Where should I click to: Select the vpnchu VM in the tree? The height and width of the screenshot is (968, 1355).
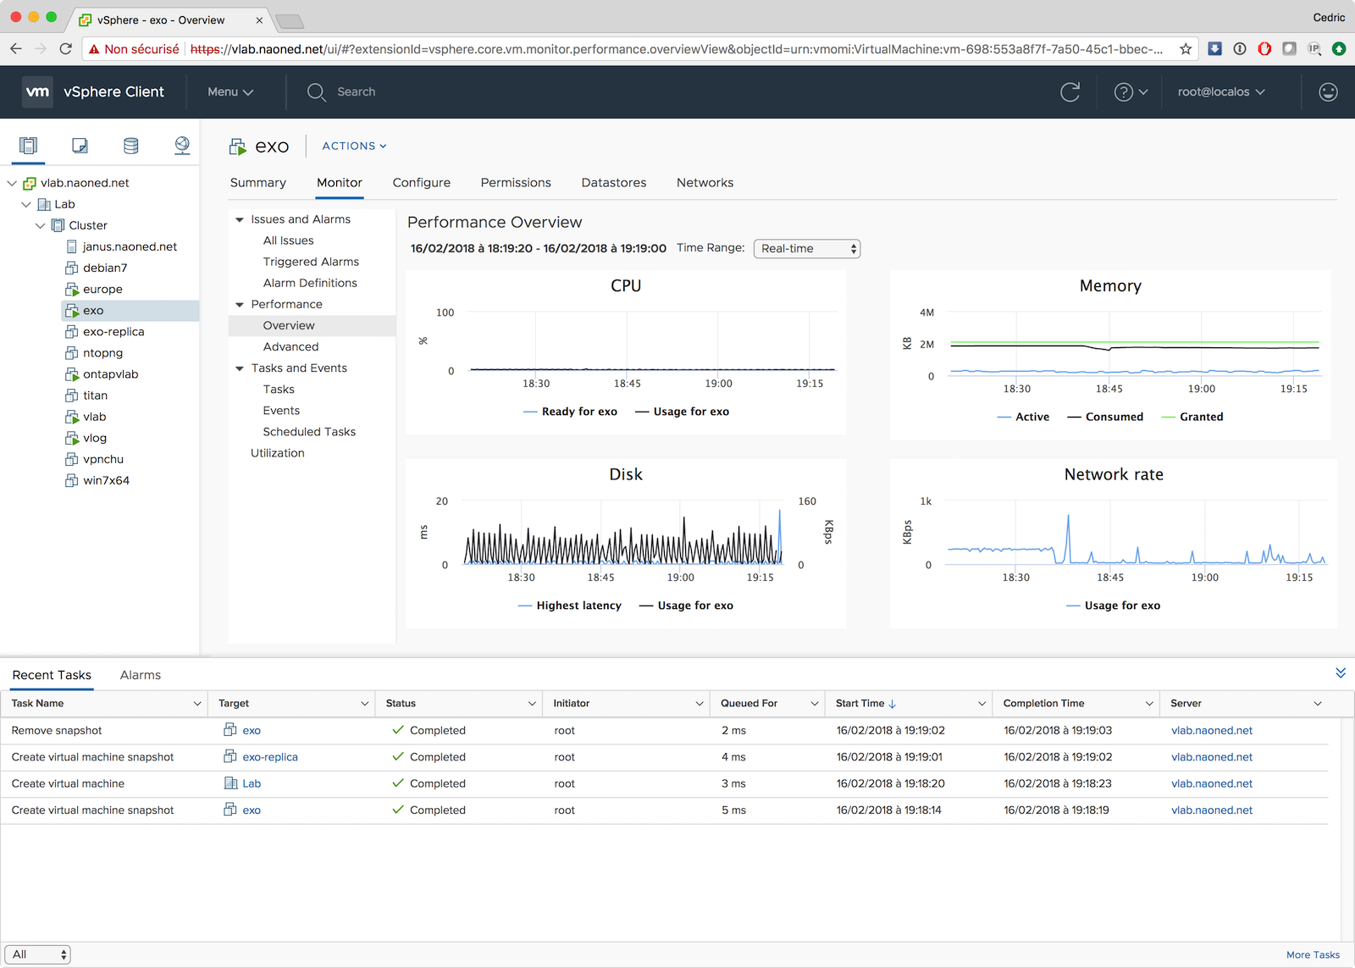click(103, 459)
